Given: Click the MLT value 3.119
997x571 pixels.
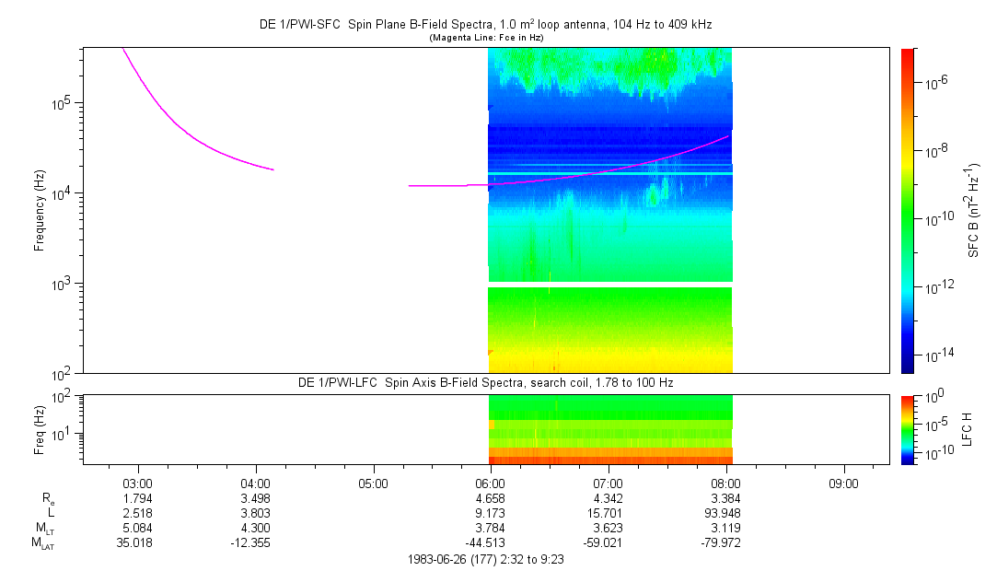Looking at the screenshot, I should (725, 528).
